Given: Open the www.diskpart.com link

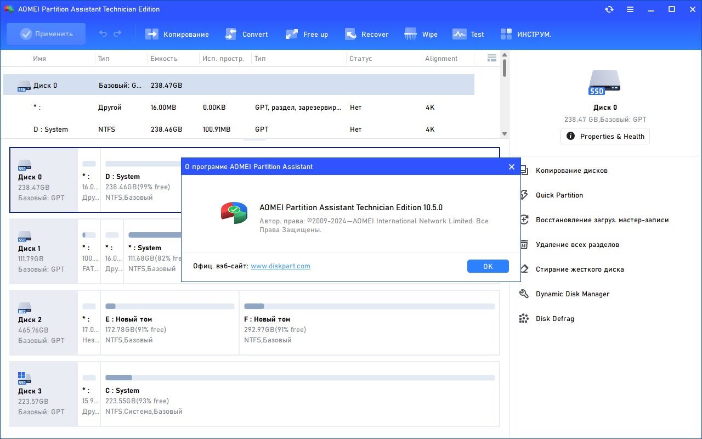Looking at the screenshot, I should click(x=280, y=266).
